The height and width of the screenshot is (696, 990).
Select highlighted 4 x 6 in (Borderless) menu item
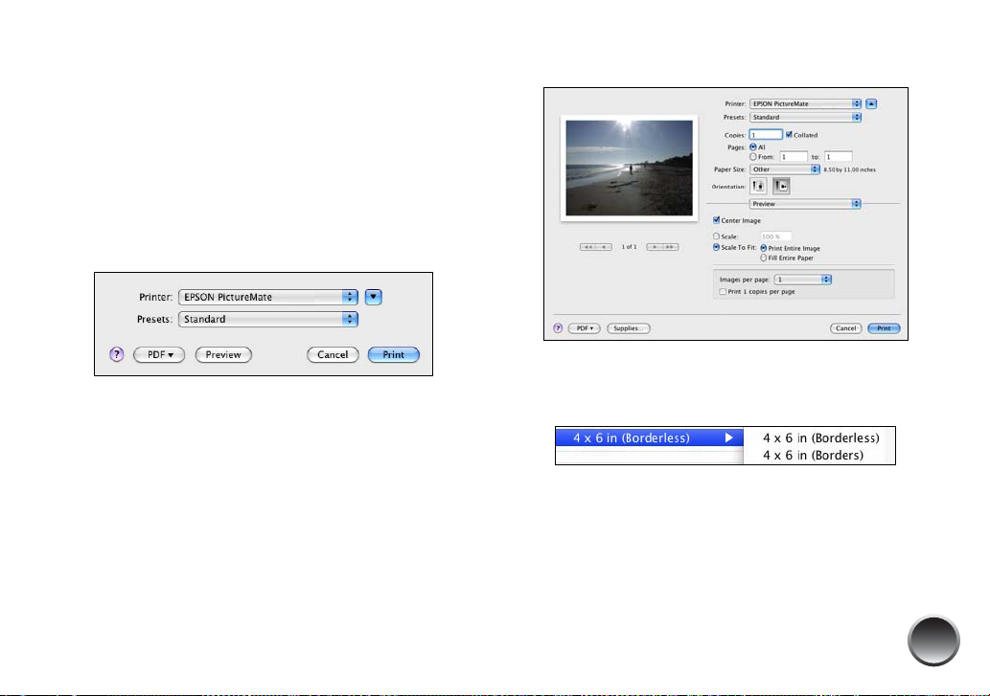649,438
